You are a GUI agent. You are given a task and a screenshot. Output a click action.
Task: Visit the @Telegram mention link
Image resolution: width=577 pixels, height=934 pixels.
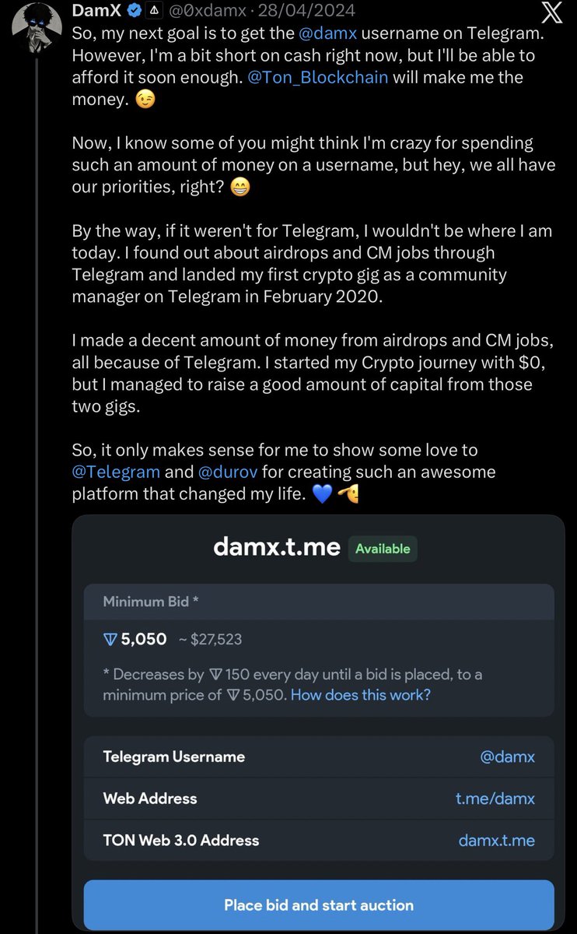116,472
